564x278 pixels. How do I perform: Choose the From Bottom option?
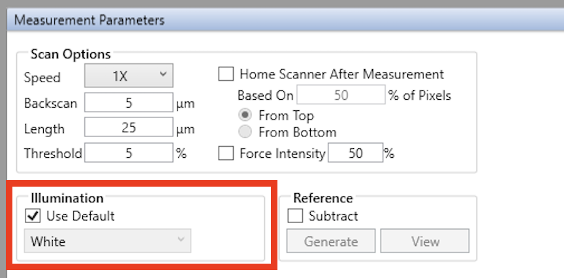[x=245, y=132]
